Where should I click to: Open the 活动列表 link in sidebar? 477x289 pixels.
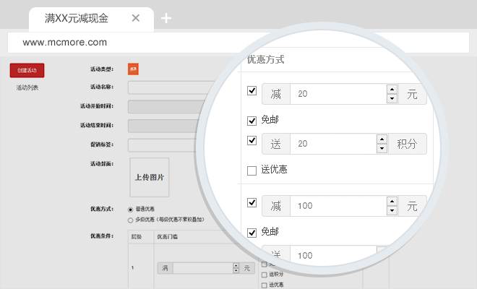pyautogui.click(x=27, y=88)
